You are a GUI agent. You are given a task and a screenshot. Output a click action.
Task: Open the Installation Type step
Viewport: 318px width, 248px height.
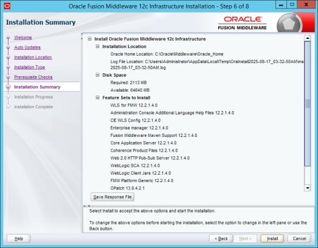click(x=30, y=67)
